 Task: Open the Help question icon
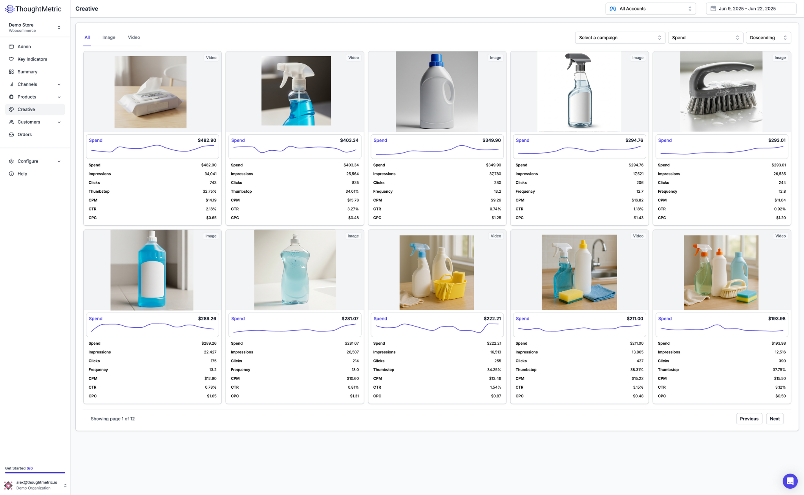point(11,174)
